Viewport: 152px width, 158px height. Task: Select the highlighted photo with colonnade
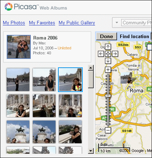[x=70, y=80]
